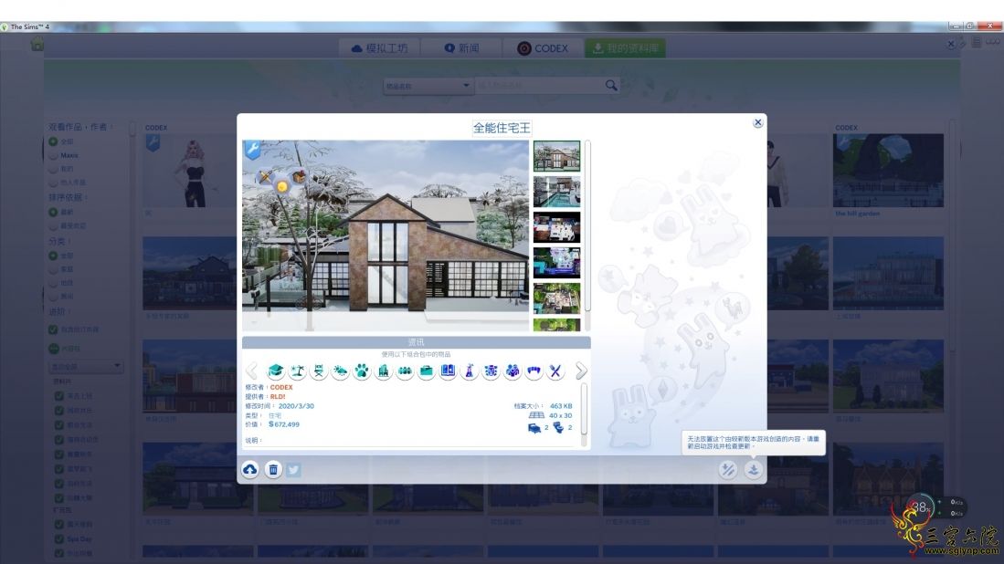The width and height of the screenshot is (1004, 564).
Task: Click into the gallery search field
Action: click(540, 85)
